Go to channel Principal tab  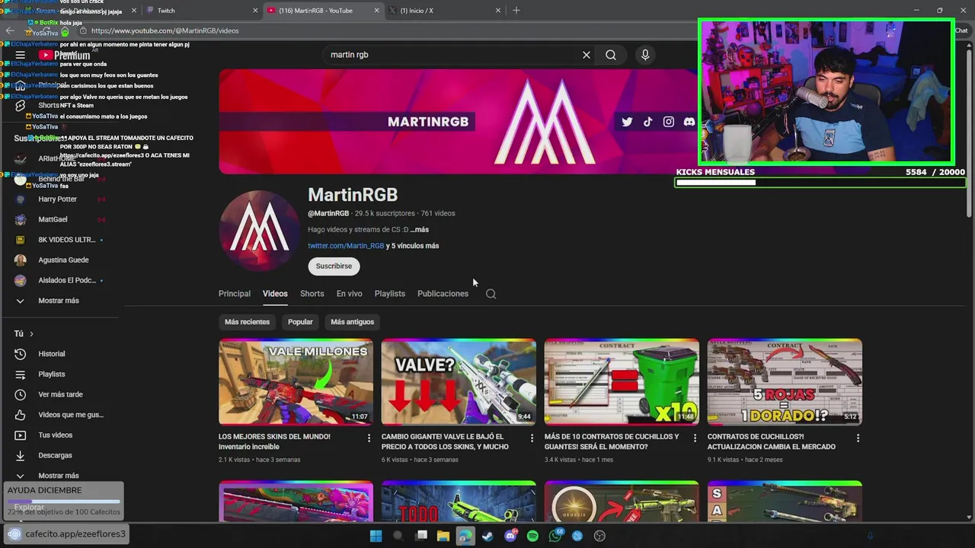pos(235,294)
